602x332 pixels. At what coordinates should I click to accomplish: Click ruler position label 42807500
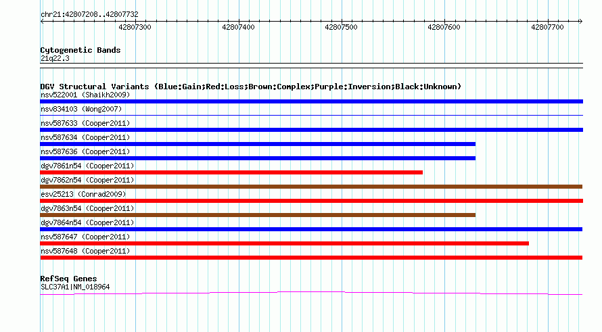[x=341, y=27]
